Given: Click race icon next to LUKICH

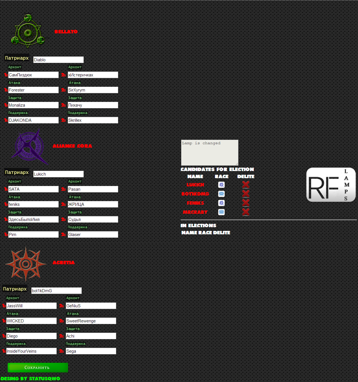Looking at the screenshot, I should pyautogui.click(x=221, y=185).
